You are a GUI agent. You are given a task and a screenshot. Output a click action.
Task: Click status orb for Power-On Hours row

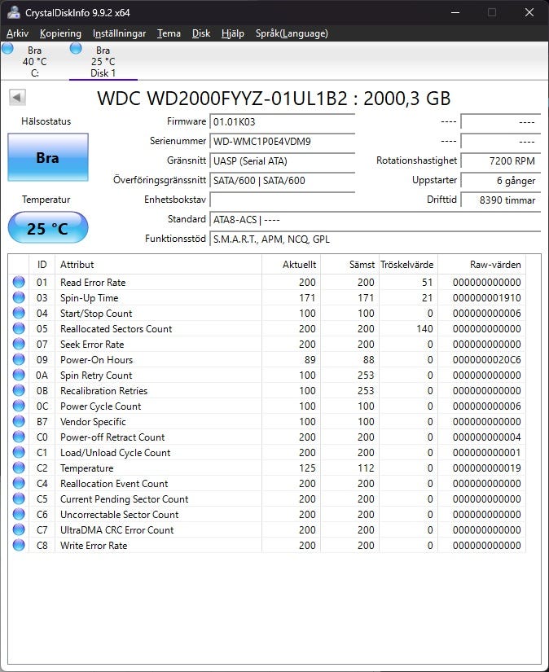click(19, 359)
